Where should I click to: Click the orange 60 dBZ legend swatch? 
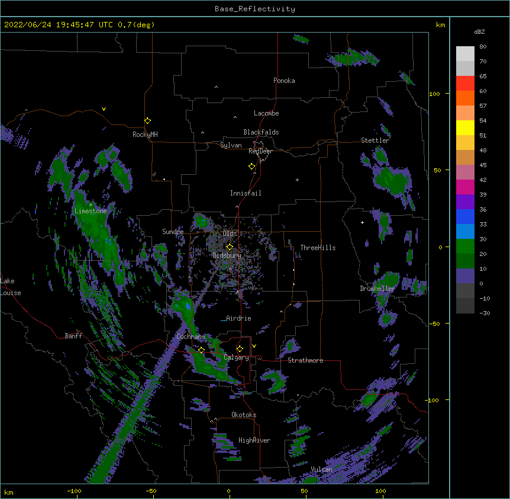tap(465, 98)
